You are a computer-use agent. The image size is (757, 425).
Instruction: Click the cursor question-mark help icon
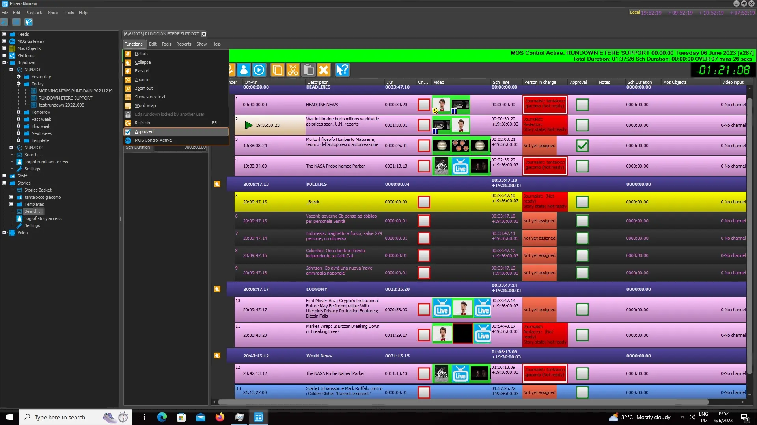coord(342,70)
